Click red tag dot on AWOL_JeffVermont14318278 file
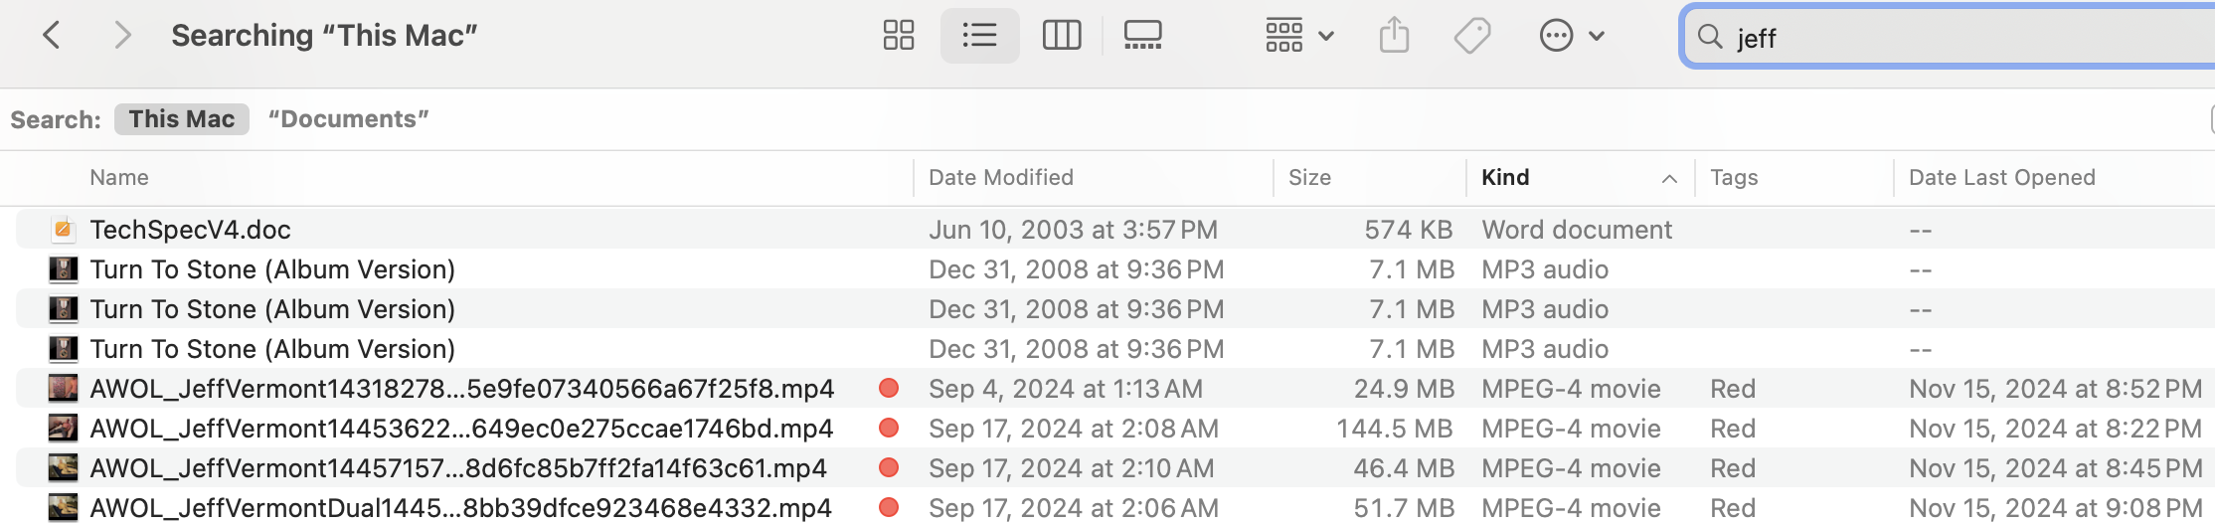 (x=889, y=389)
